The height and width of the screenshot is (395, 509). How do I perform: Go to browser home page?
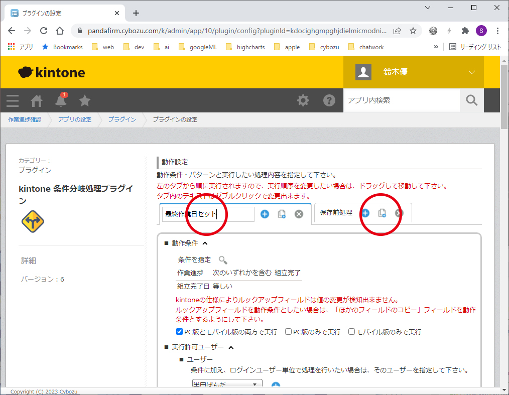pyautogui.click(x=60, y=31)
